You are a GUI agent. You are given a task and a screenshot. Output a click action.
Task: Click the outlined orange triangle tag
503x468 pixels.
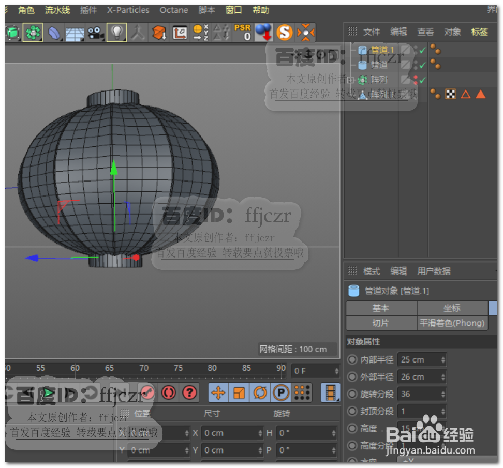point(465,94)
